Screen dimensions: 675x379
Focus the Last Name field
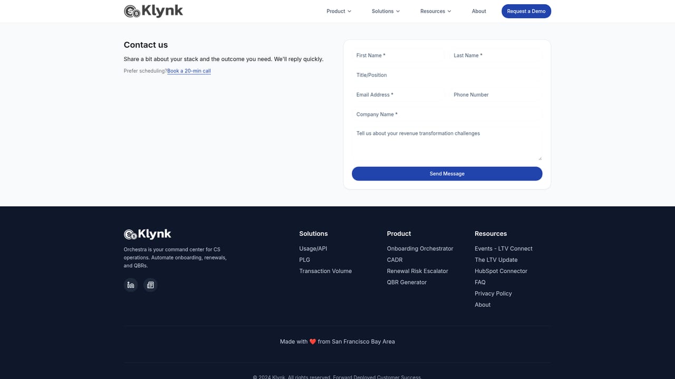[x=496, y=55]
